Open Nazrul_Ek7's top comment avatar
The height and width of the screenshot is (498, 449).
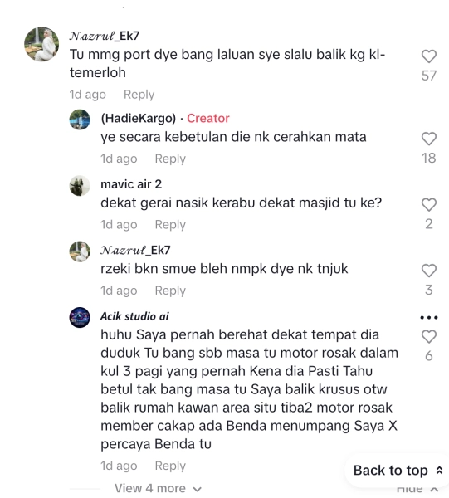[41, 44]
